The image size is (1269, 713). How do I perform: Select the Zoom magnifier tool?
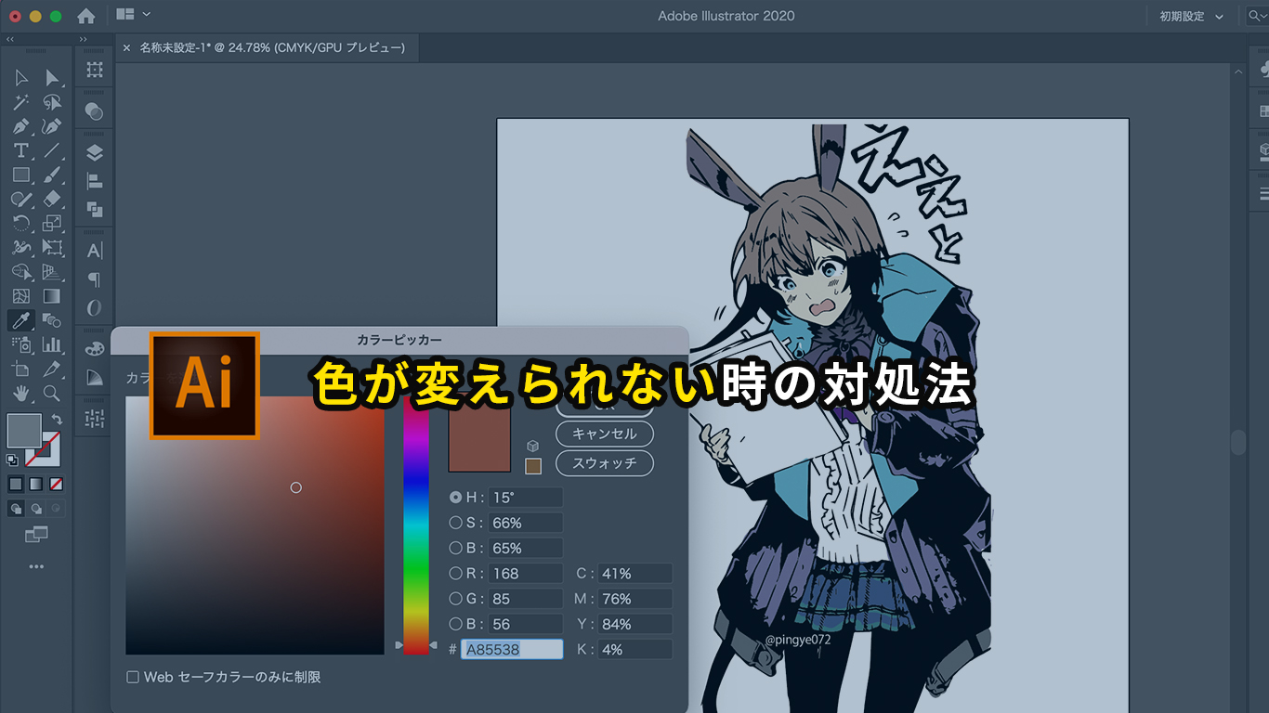pyautogui.click(x=52, y=394)
